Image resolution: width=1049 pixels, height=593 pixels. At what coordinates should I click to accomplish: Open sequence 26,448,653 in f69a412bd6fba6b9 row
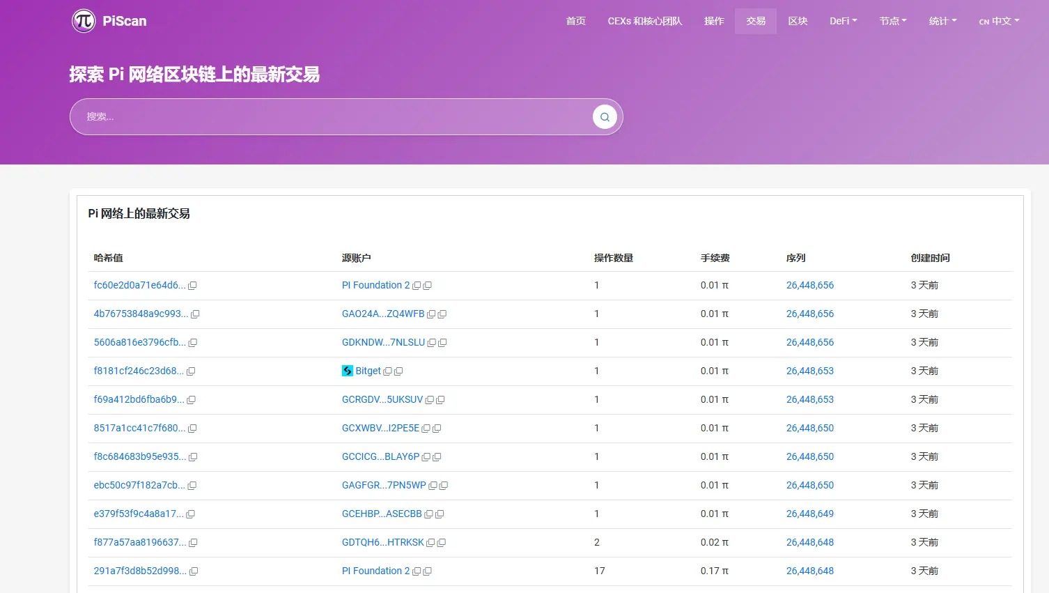pyautogui.click(x=810, y=399)
